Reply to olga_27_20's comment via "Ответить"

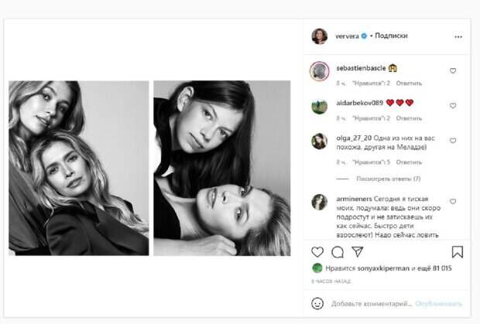(409, 162)
